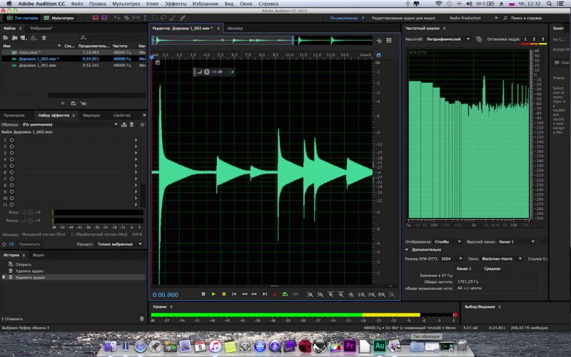Screen dimensions: 571x357
Task: Open the "Избранное" tab
Action: tap(41, 28)
